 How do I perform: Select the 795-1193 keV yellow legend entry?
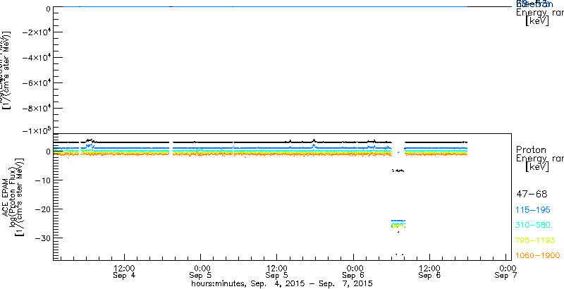coord(535,240)
